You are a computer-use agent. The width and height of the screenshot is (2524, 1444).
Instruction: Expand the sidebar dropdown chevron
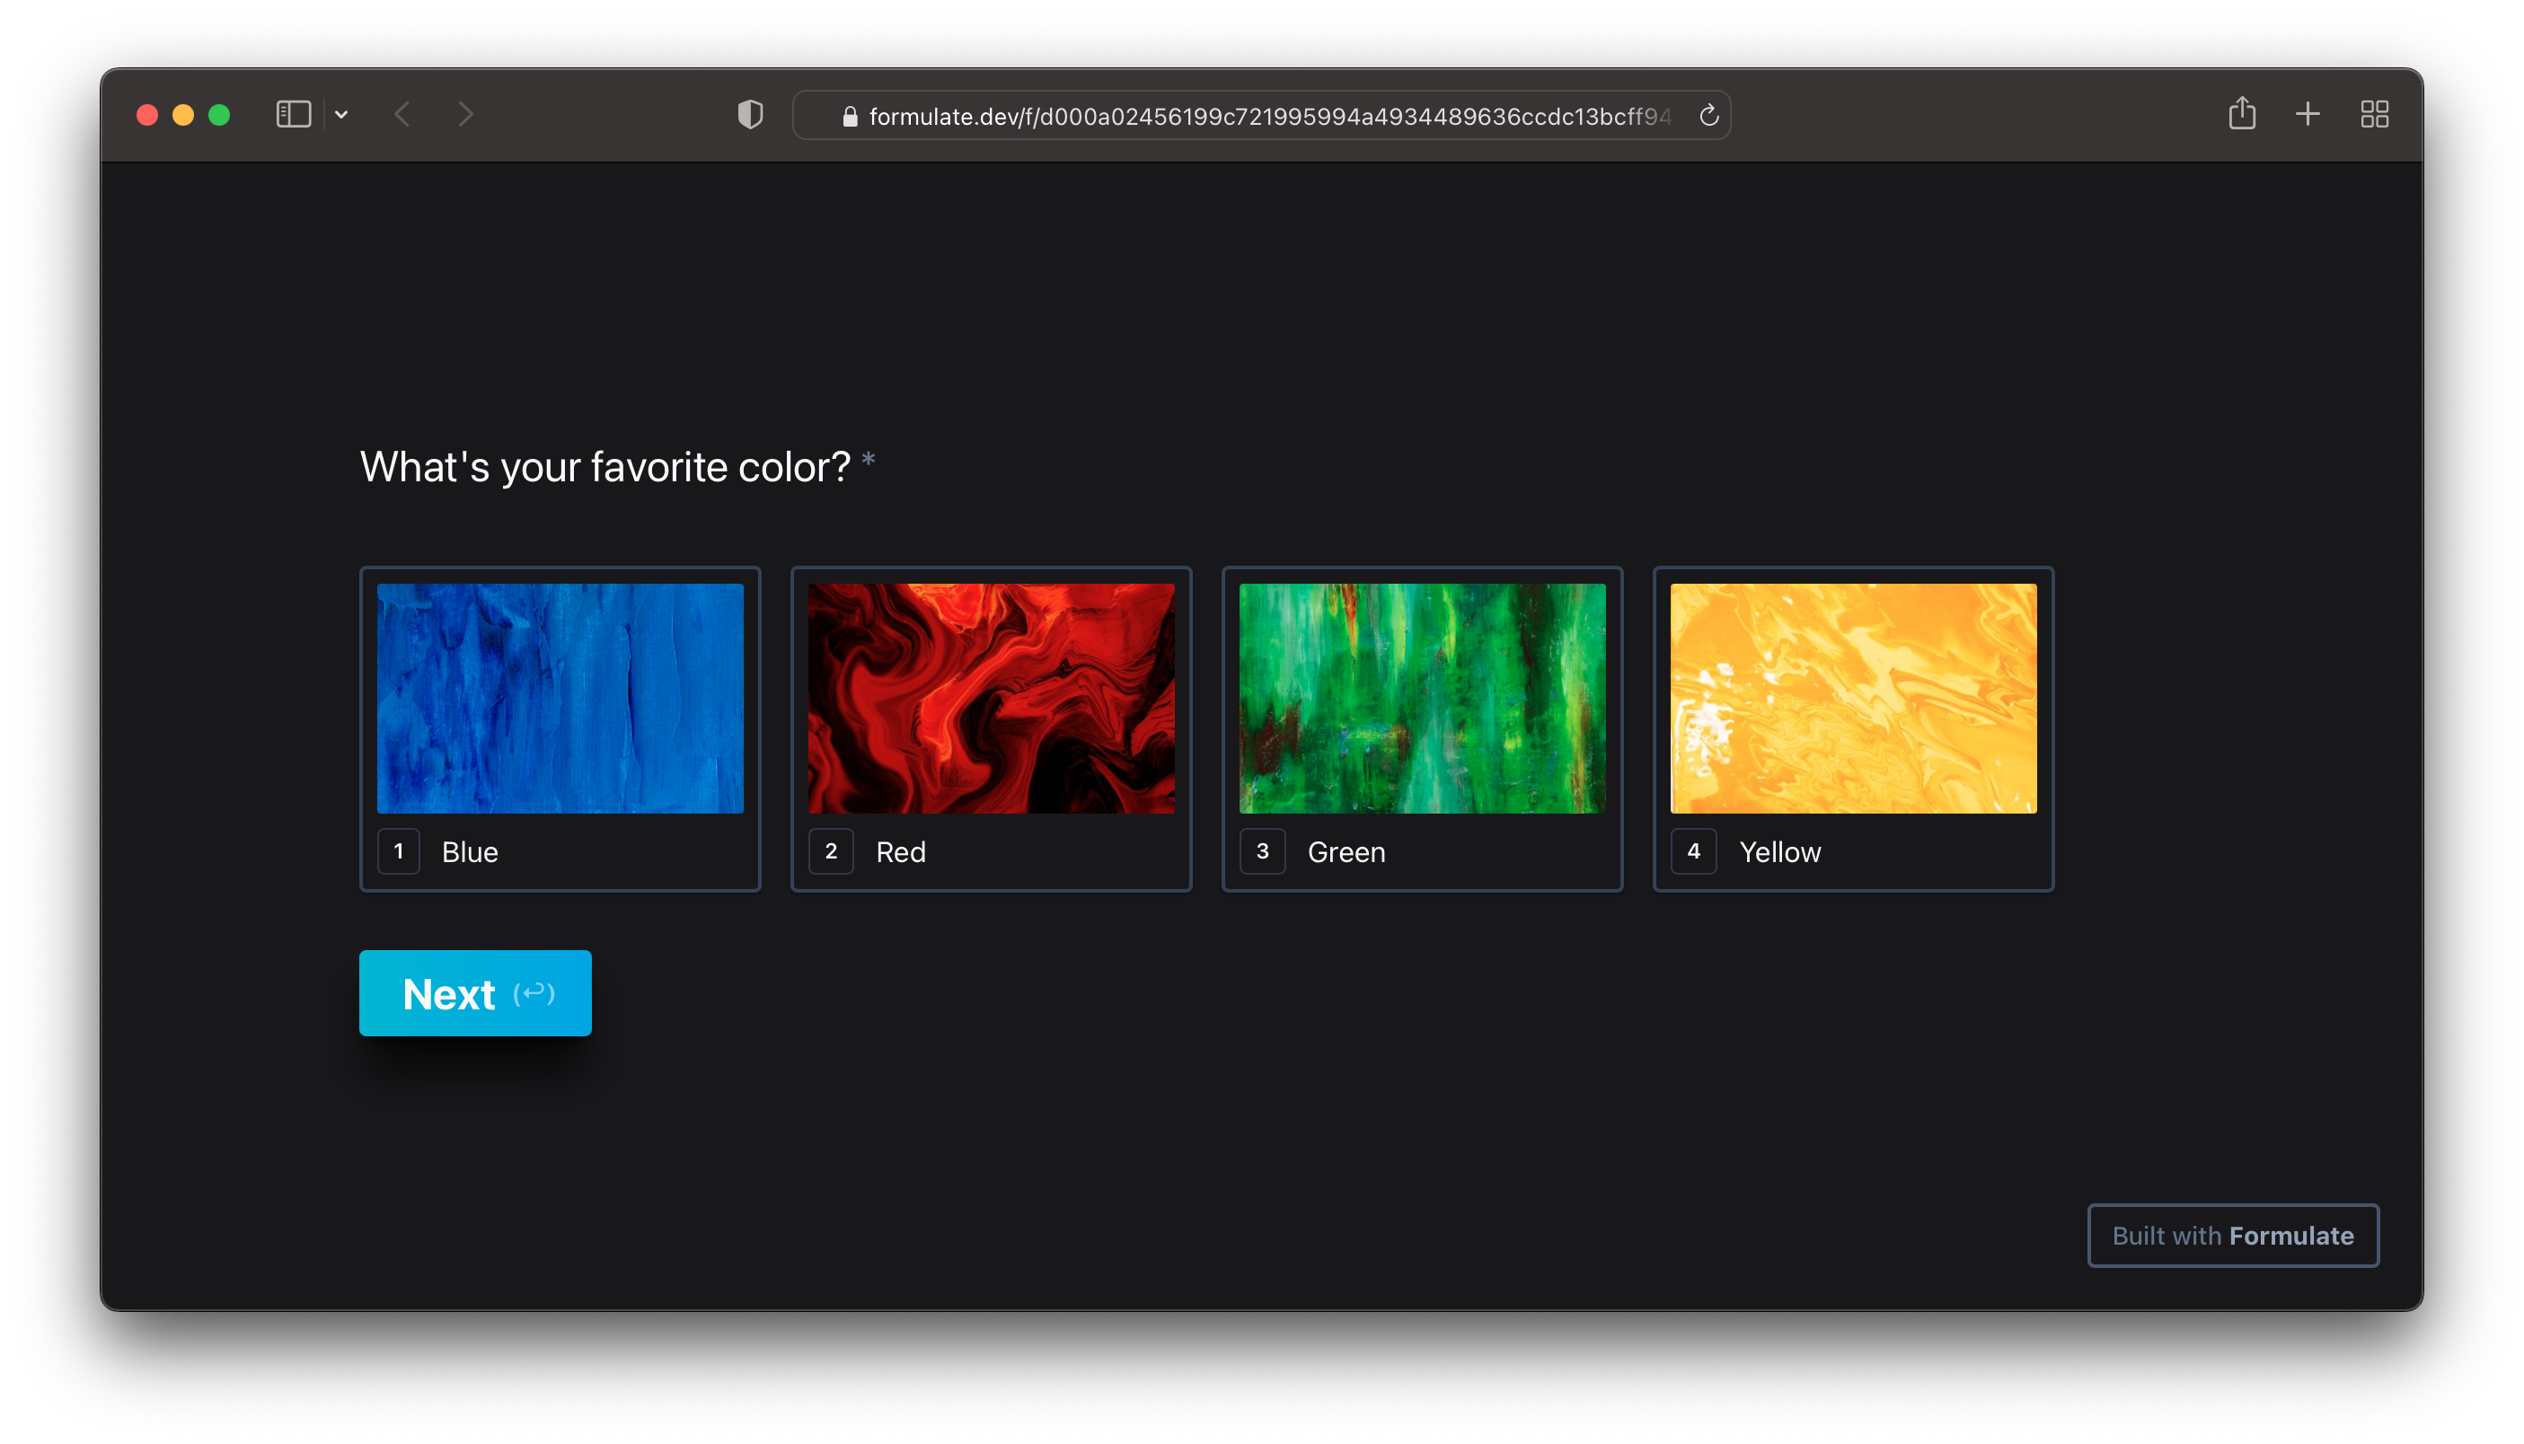[x=341, y=115]
